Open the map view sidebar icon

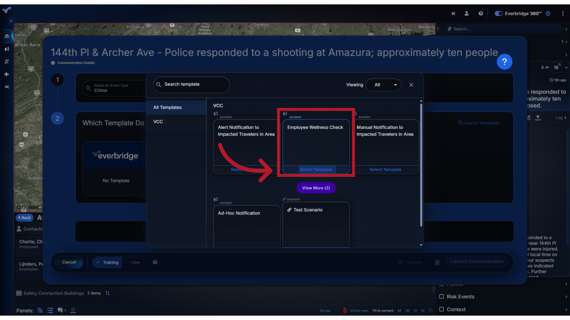coord(7,36)
